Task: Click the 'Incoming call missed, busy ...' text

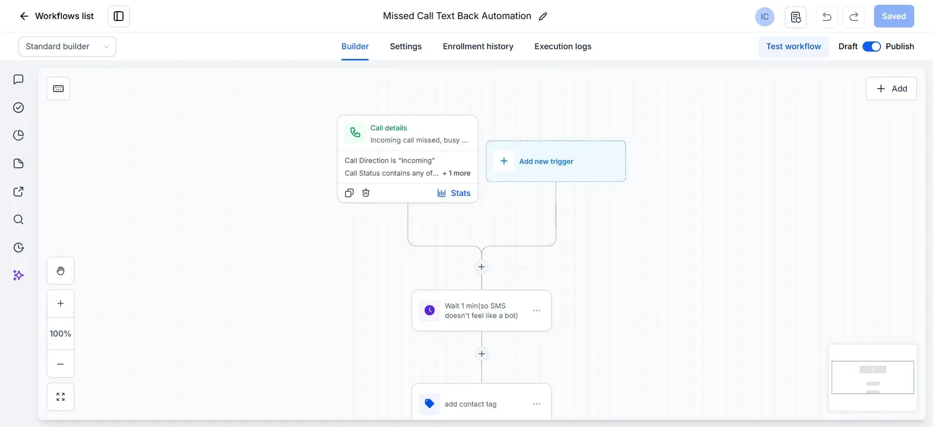Action: (x=419, y=140)
